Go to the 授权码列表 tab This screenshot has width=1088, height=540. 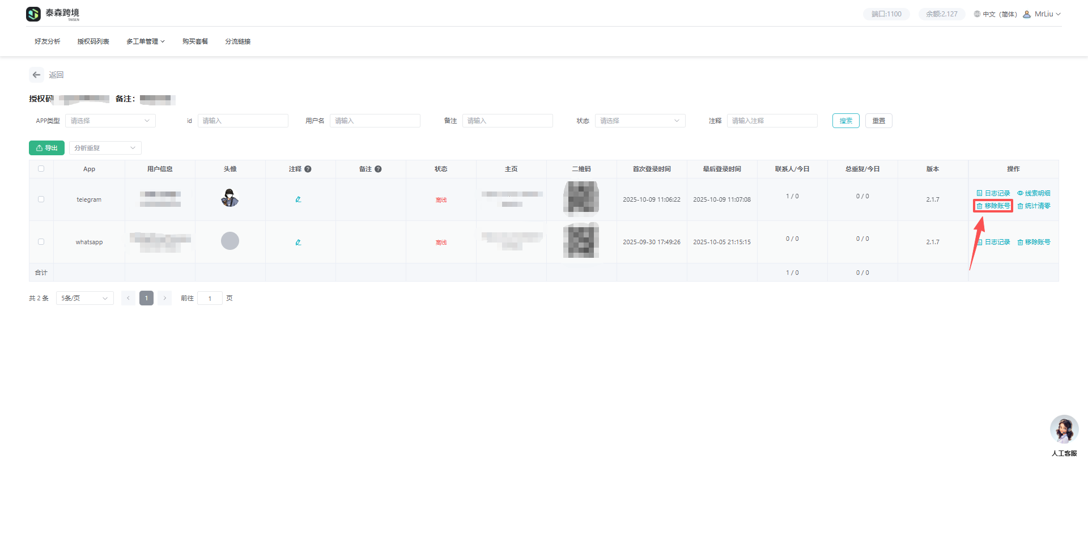(x=93, y=41)
